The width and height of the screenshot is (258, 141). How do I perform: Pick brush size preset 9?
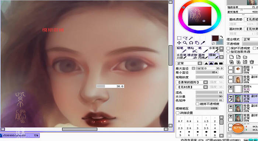click(x=215, y=134)
